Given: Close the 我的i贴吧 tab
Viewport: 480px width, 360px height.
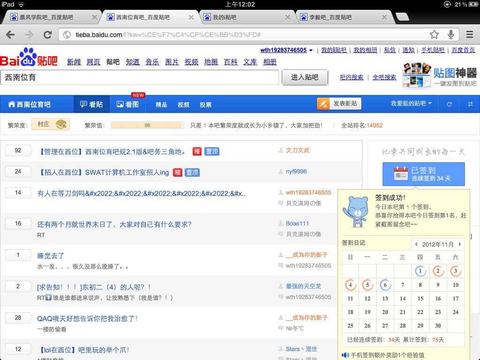Looking at the screenshot, I should (287, 17).
